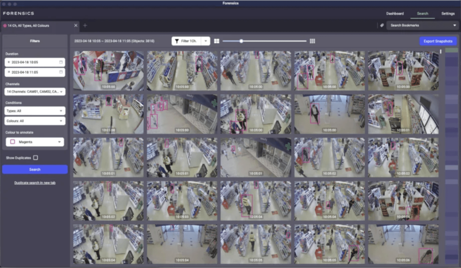
Task: Close the '14 Ch, All Types, All Colours' tab
Action: click(x=76, y=25)
